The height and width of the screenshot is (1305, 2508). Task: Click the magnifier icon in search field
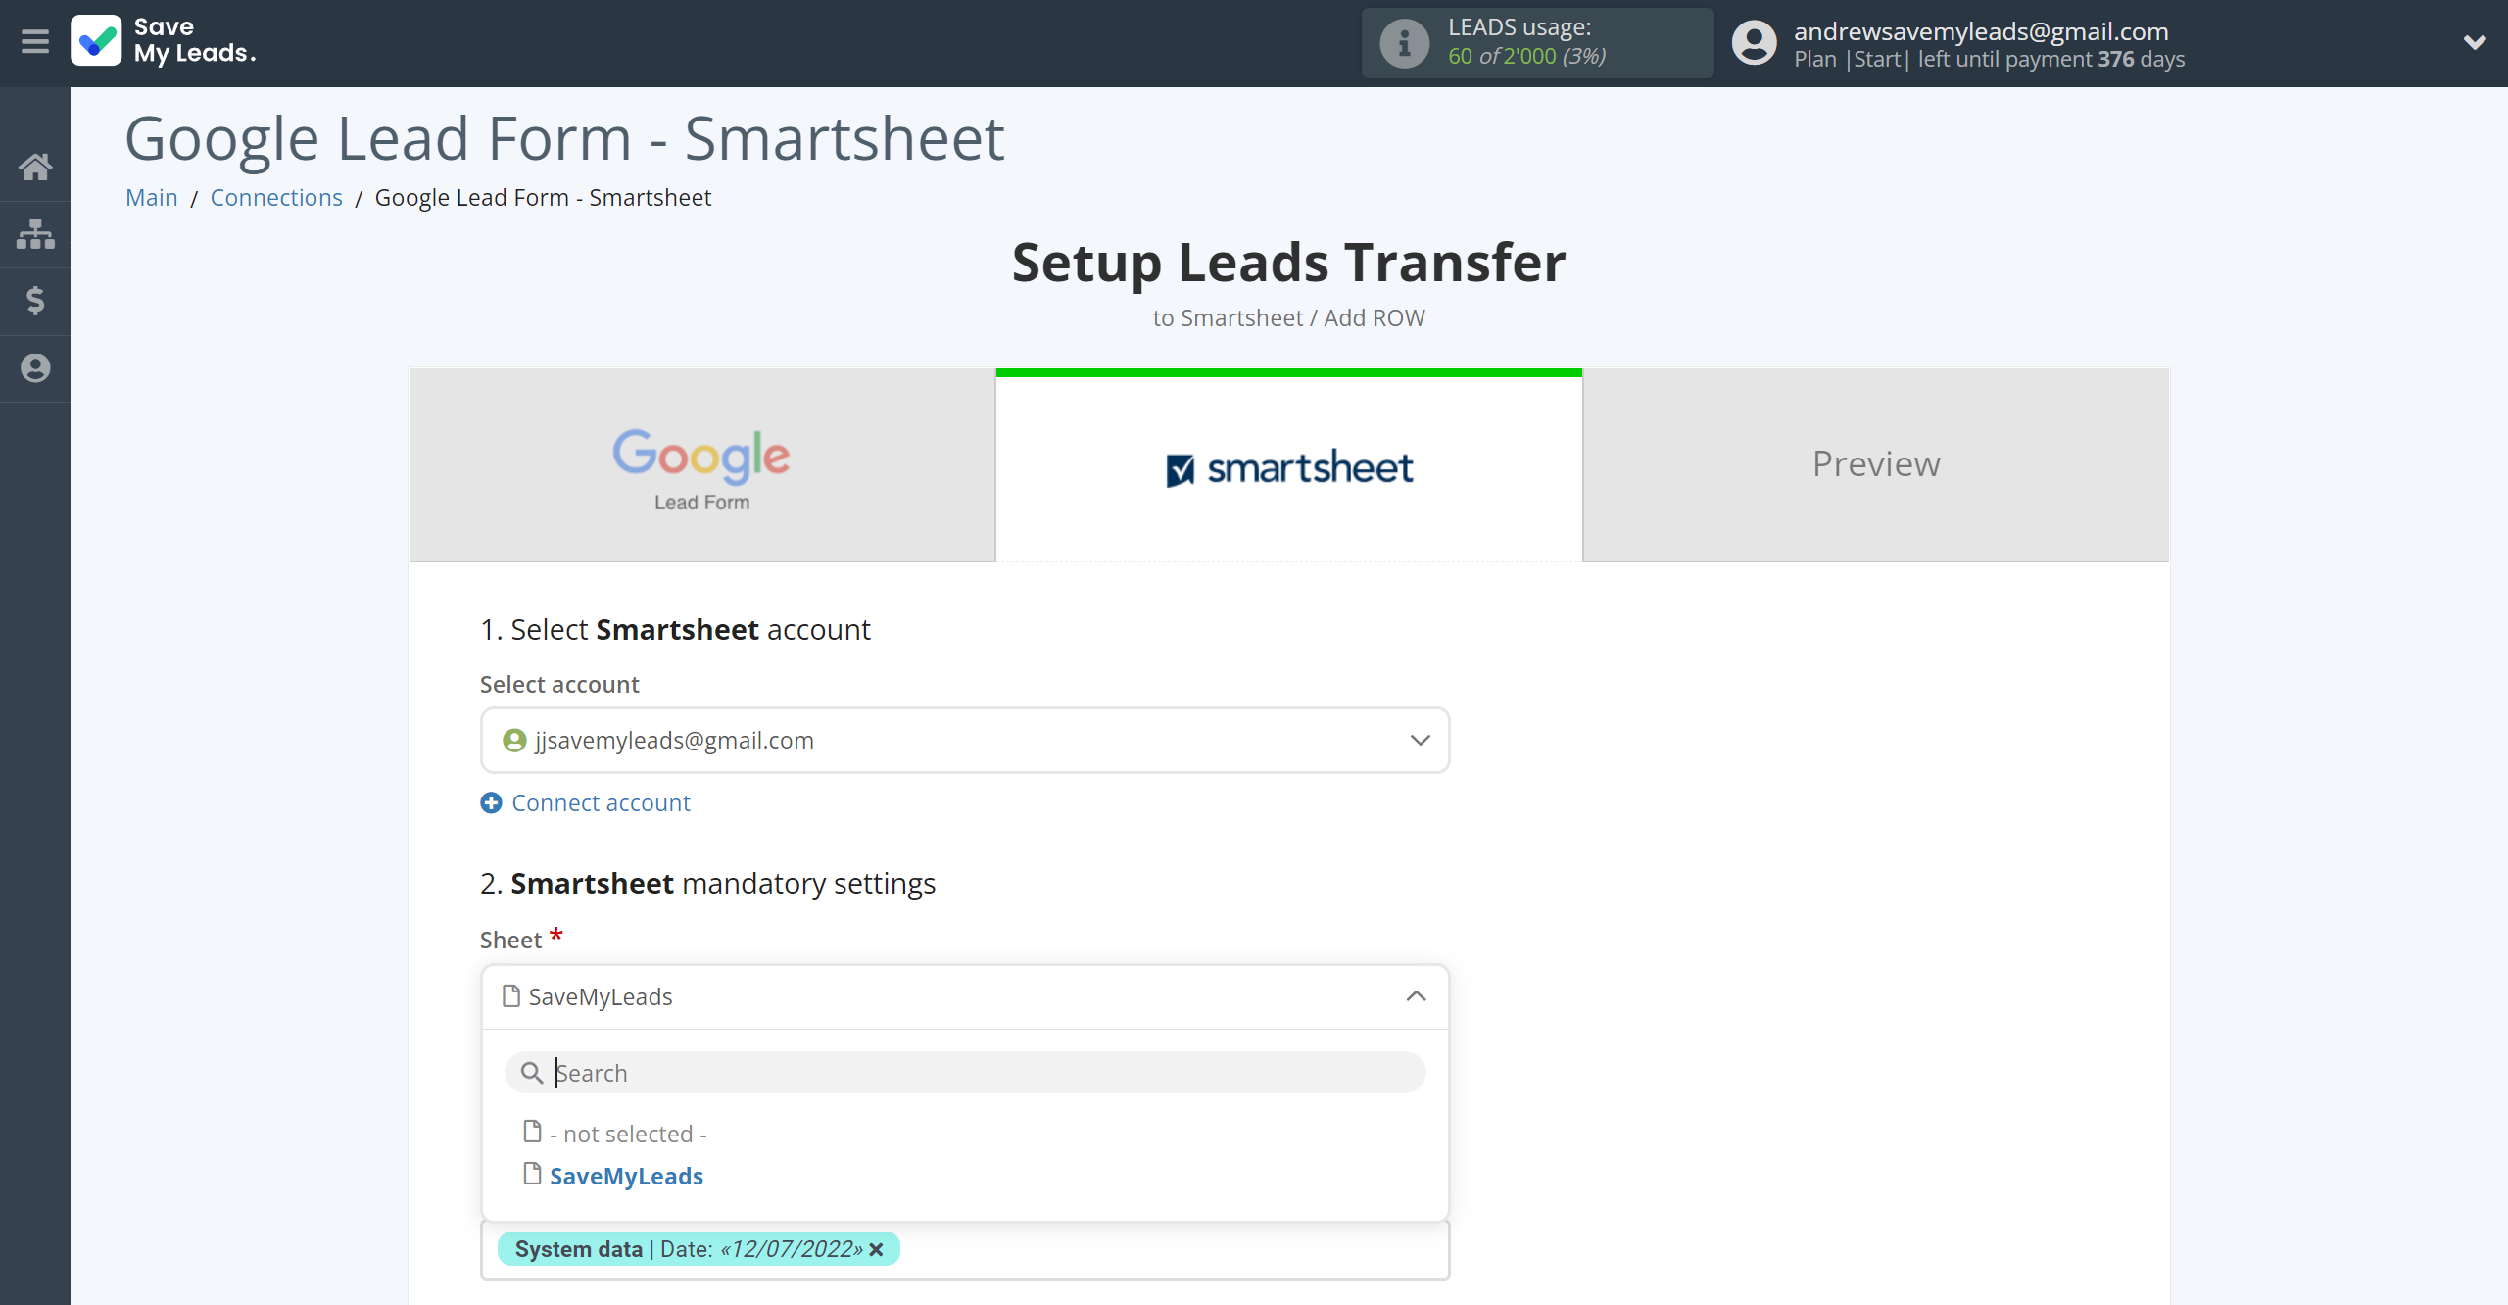tap(531, 1073)
